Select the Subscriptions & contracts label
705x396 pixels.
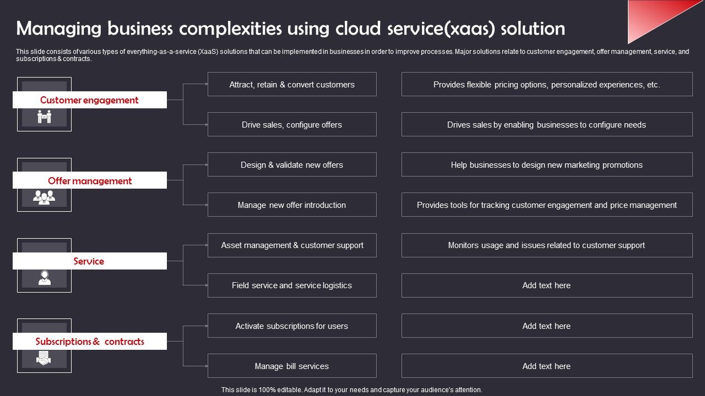click(x=90, y=342)
